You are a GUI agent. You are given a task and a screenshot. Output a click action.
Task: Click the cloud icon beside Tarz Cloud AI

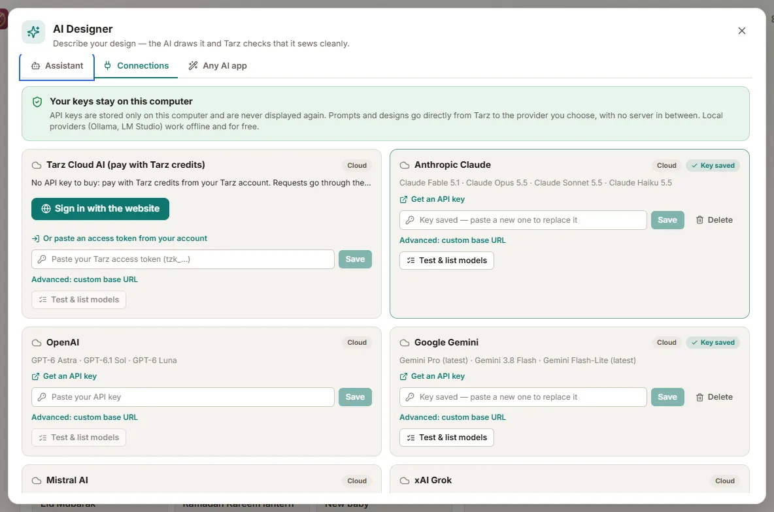click(x=37, y=165)
